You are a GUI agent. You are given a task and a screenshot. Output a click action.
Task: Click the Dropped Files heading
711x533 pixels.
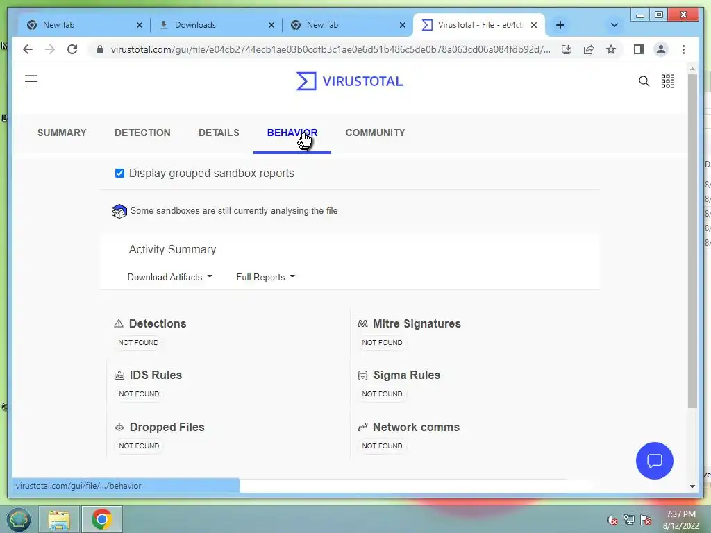(167, 427)
